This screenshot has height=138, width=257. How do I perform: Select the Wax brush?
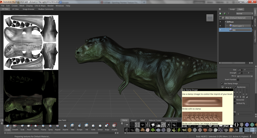pos(73,127)
